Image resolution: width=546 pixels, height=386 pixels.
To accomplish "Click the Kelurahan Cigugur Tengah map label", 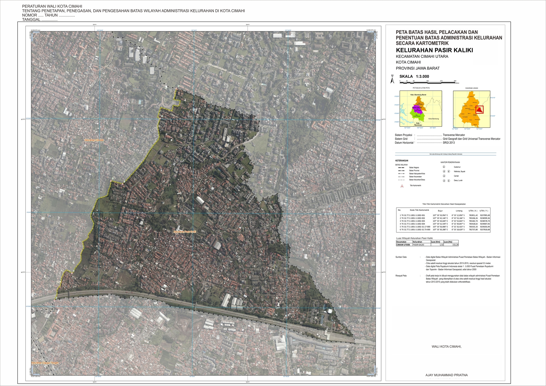I will coord(45,363).
